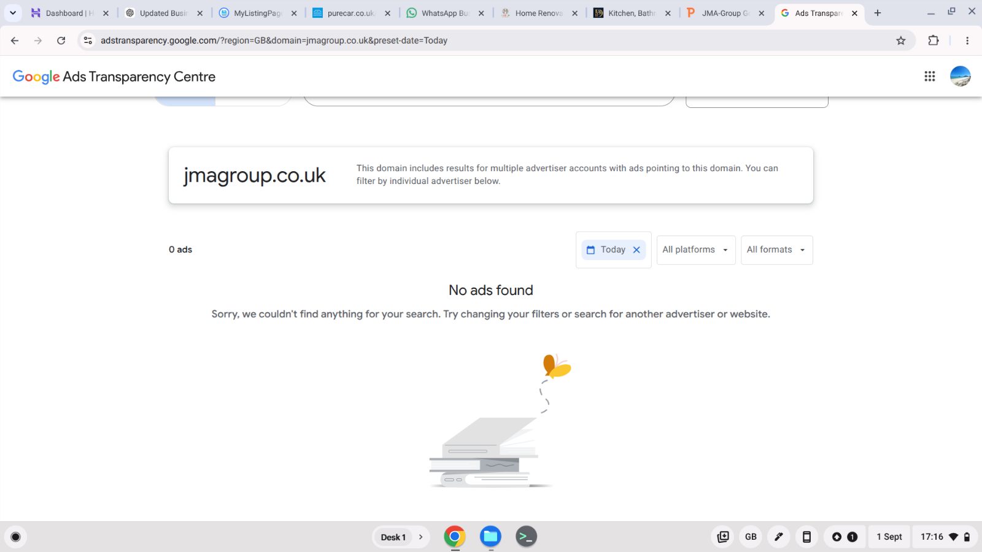Viewport: 982px width, 552px height.
Task: Click the Desk 1 button
Action: 393,537
